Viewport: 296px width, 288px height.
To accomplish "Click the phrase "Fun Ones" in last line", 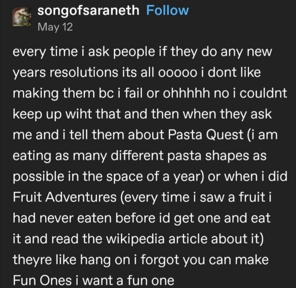I will click(x=42, y=280).
